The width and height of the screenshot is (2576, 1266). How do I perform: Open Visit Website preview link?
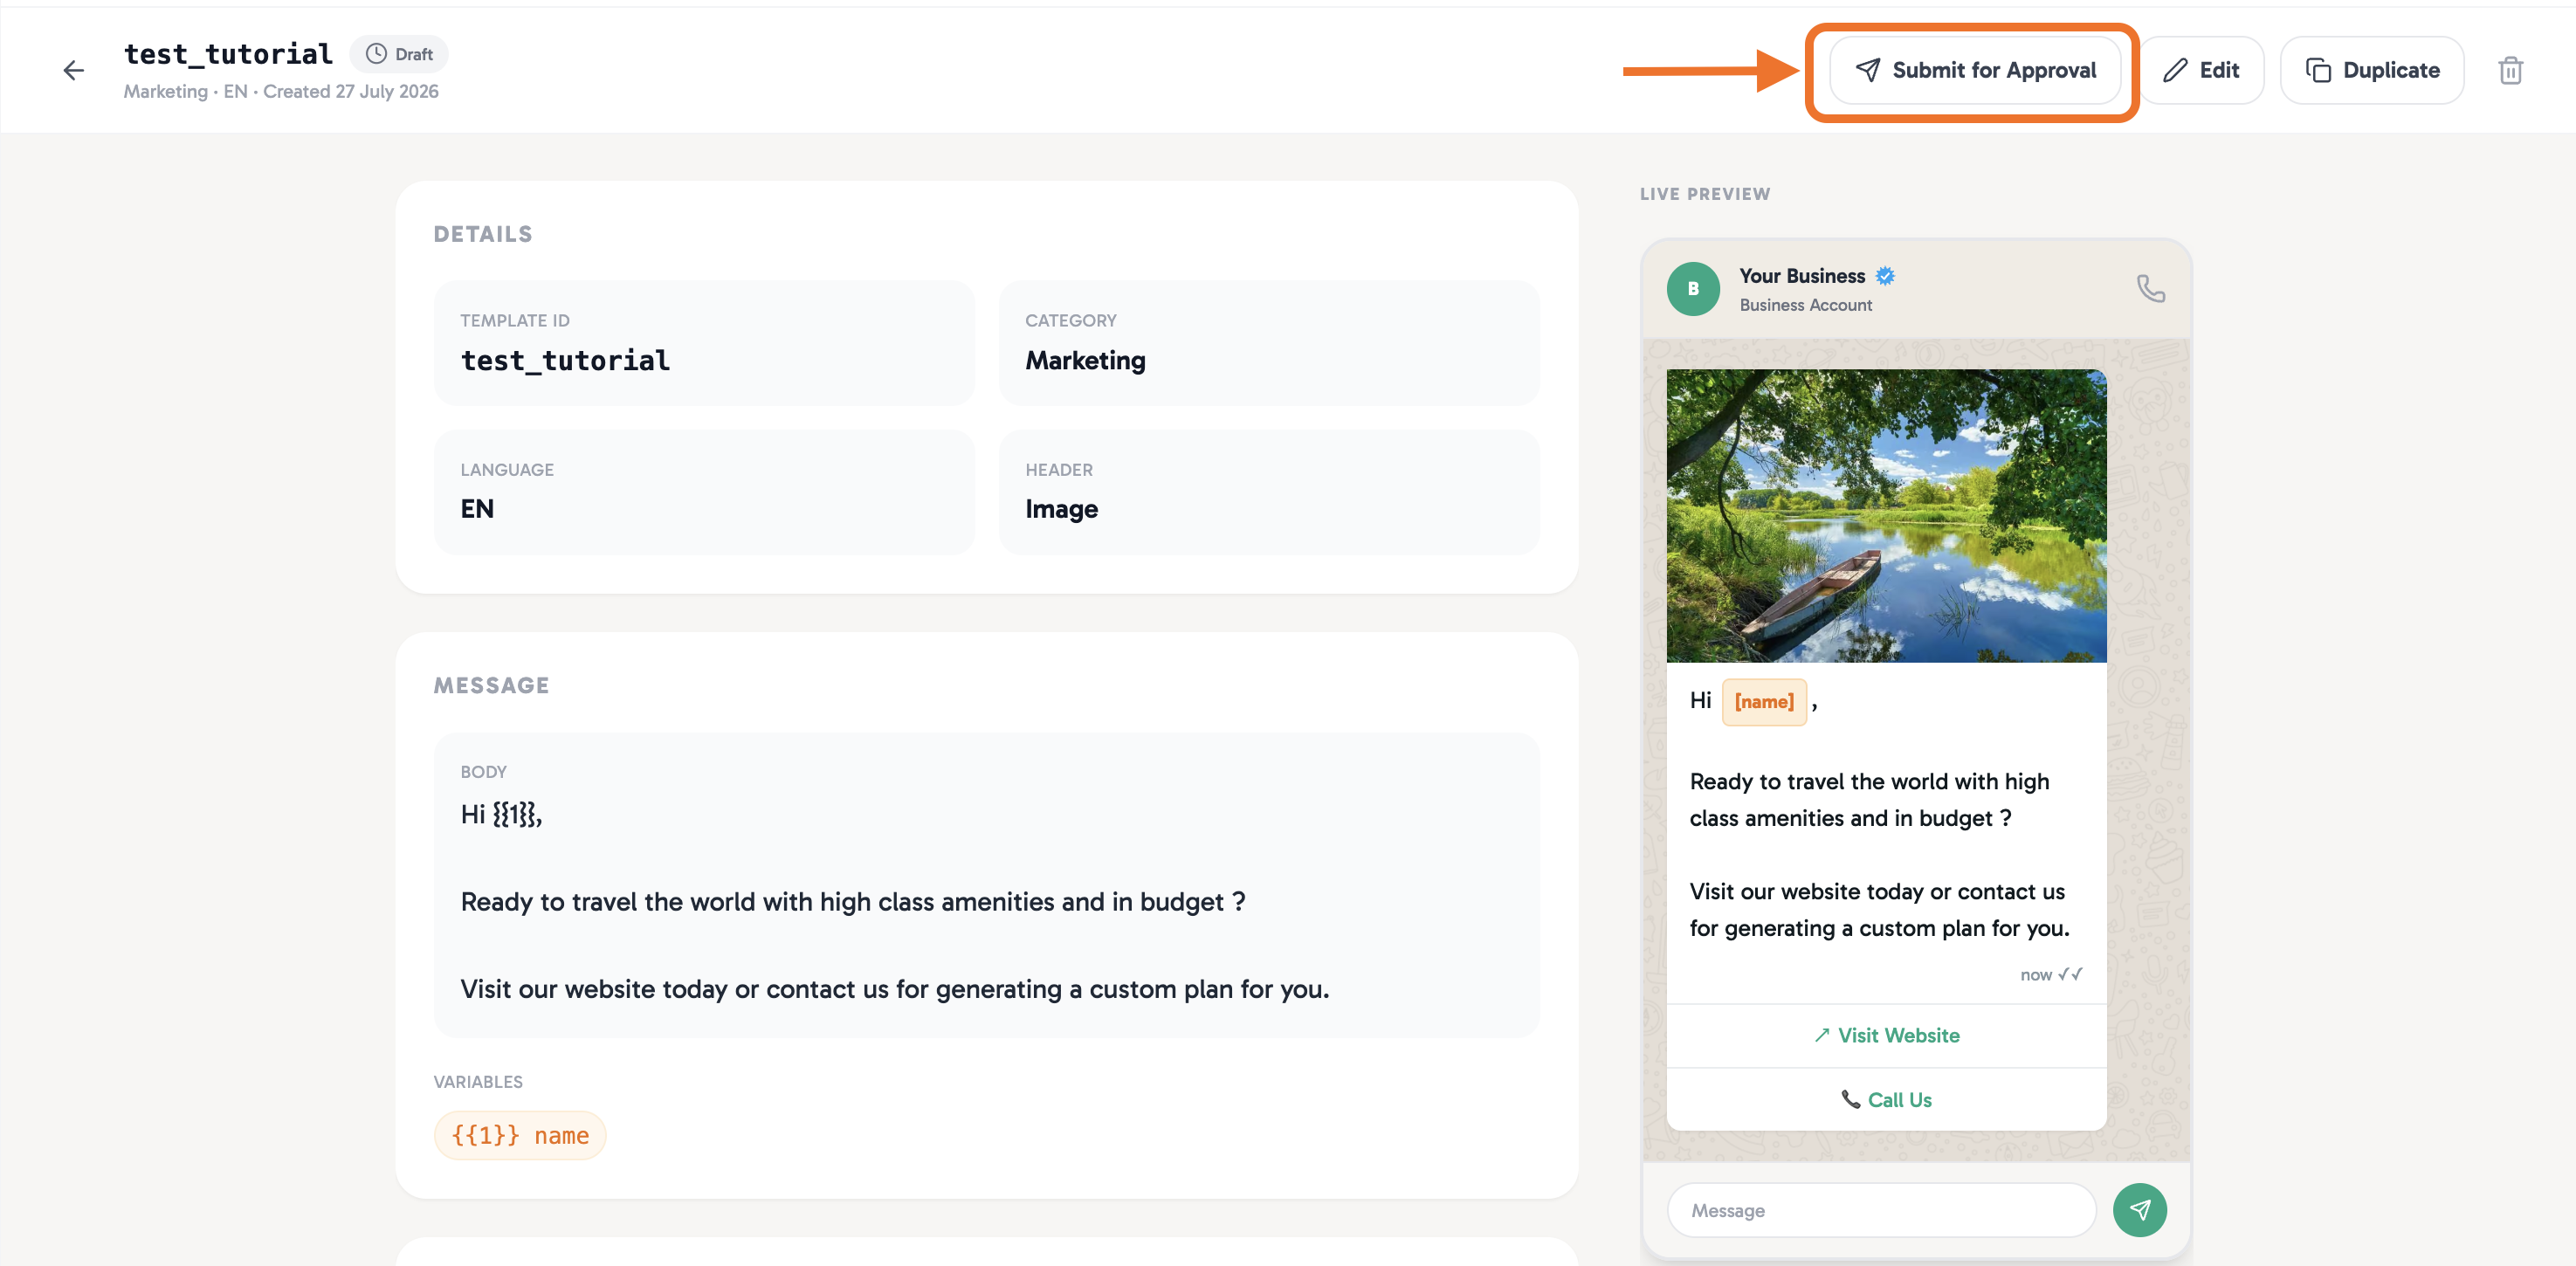[x=1886, y=1036]
